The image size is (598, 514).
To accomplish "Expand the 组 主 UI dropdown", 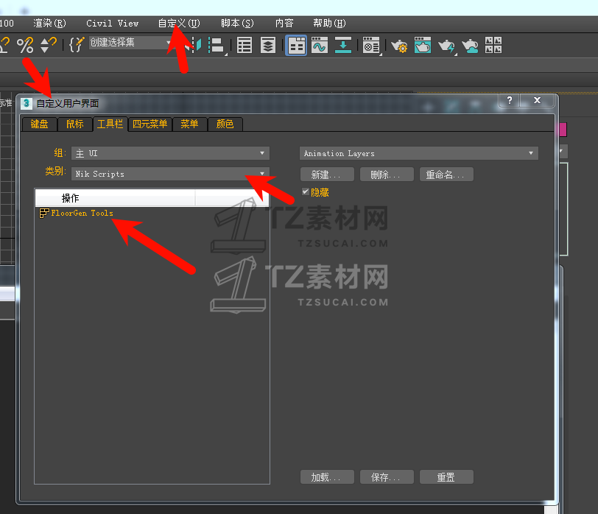I will 170,153.
